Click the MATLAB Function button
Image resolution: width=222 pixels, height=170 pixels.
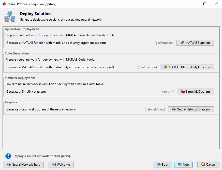pos(195,43)
